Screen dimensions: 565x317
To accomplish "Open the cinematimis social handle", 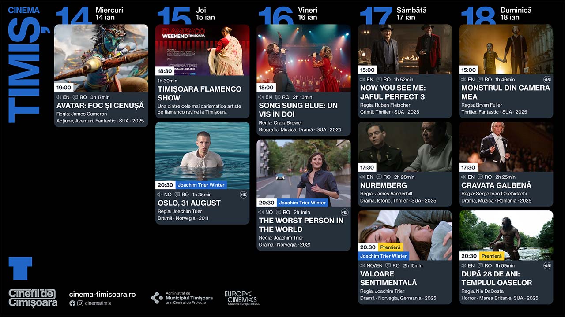I will [x=98, y=303].
